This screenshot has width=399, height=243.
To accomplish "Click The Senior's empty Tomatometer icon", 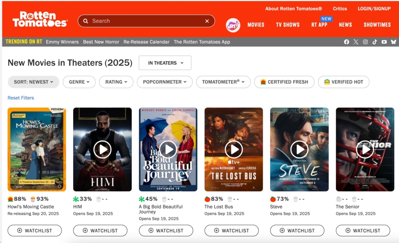I will click(339, 199).
